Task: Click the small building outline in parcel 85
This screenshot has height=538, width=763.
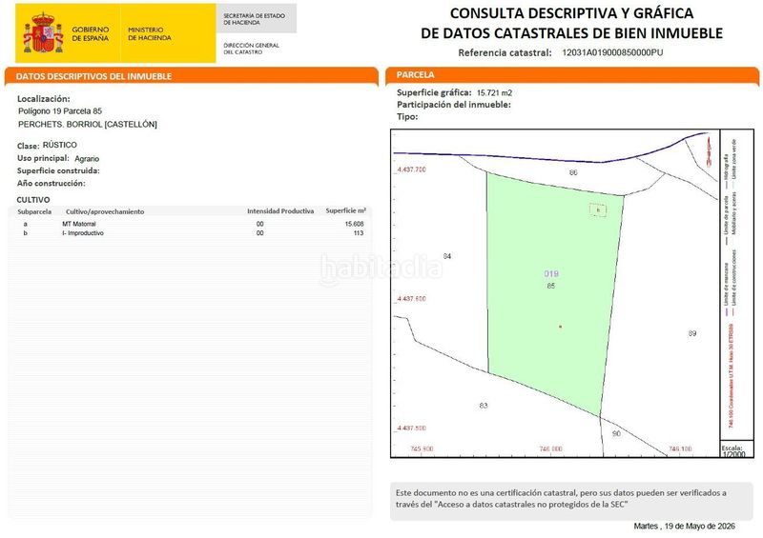Action: [x=598, y=209]
